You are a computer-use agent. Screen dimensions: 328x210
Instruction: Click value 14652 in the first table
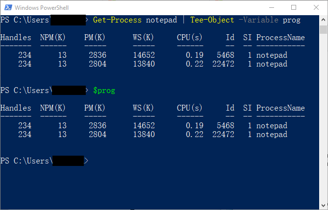click(144, 55)
